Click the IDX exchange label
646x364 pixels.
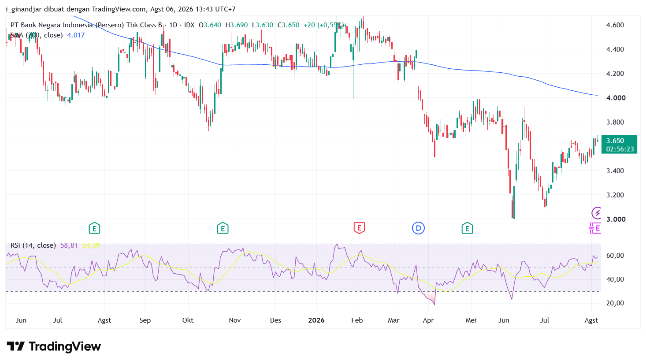point(189,25)
